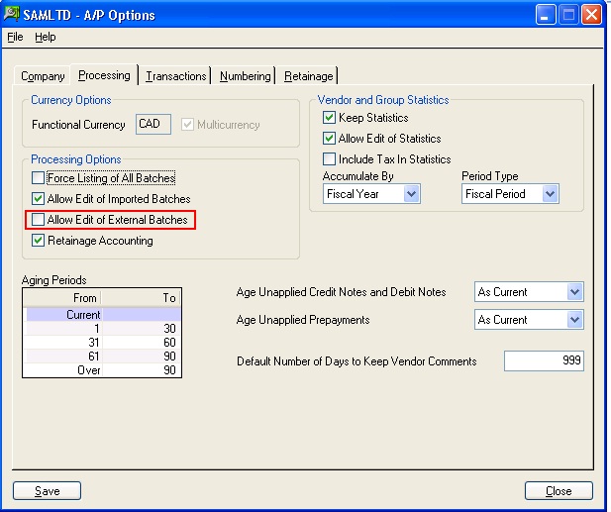Click the Days to Keep Vendor Comments field
The width and height of the screenshot is (611, 512).
click(544, 361)
